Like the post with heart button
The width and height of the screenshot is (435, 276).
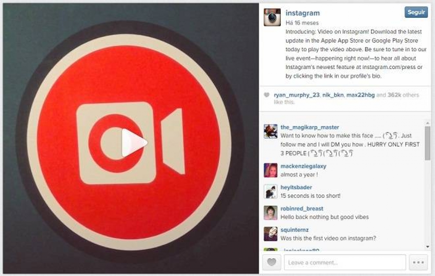271,262
